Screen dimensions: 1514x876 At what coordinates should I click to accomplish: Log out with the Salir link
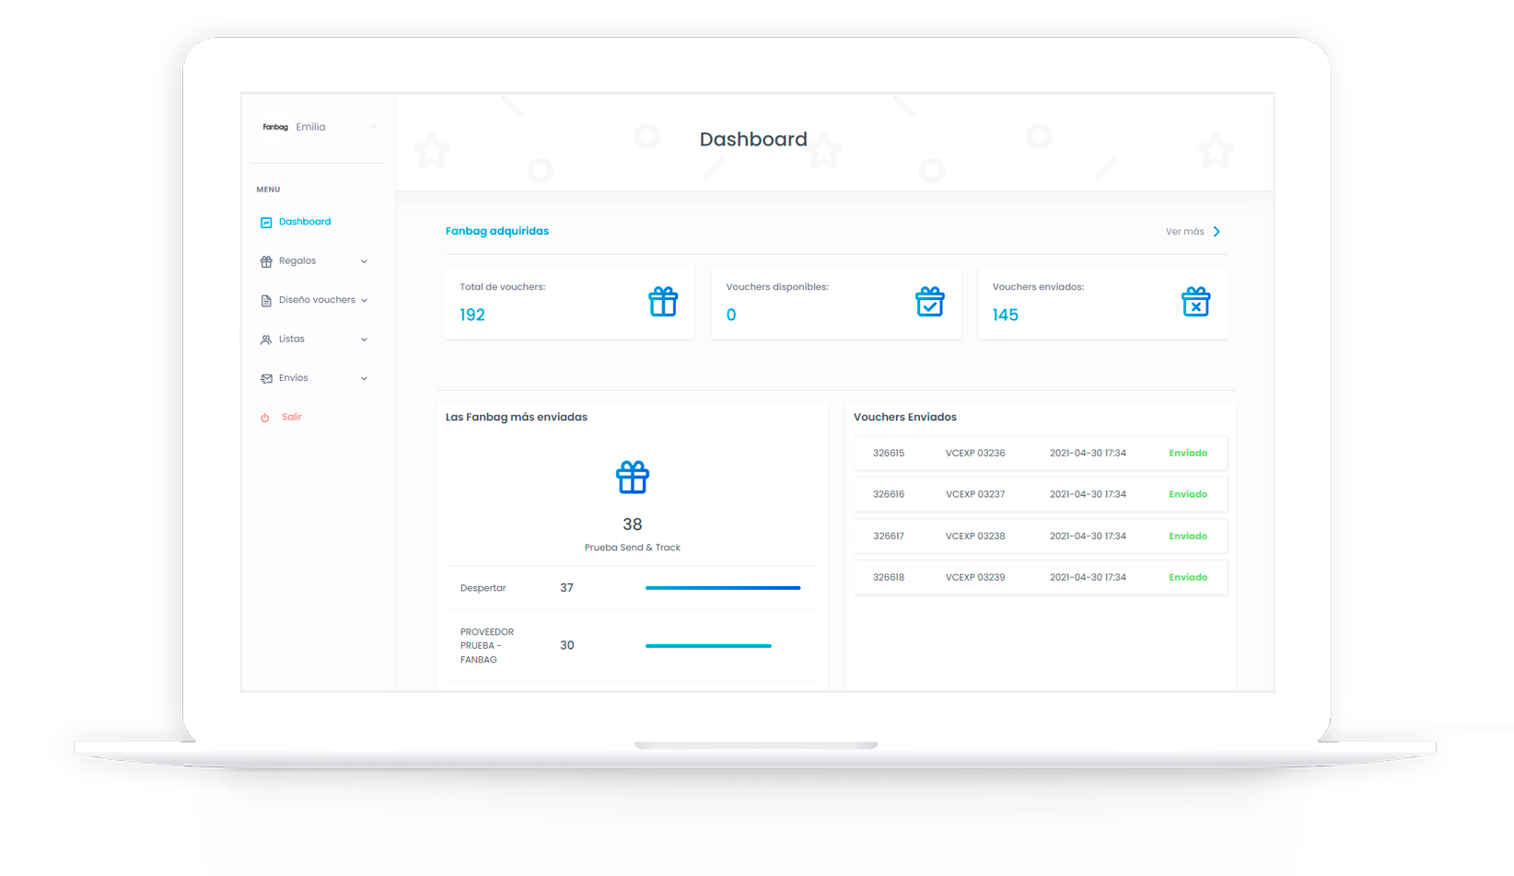[291, 417]
